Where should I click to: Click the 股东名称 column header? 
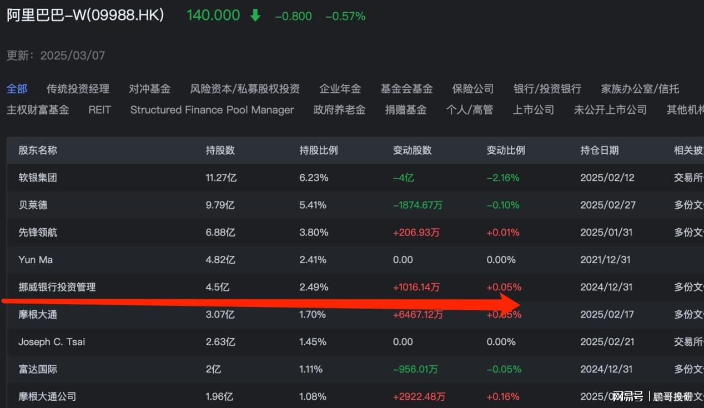tap(38, 150)
